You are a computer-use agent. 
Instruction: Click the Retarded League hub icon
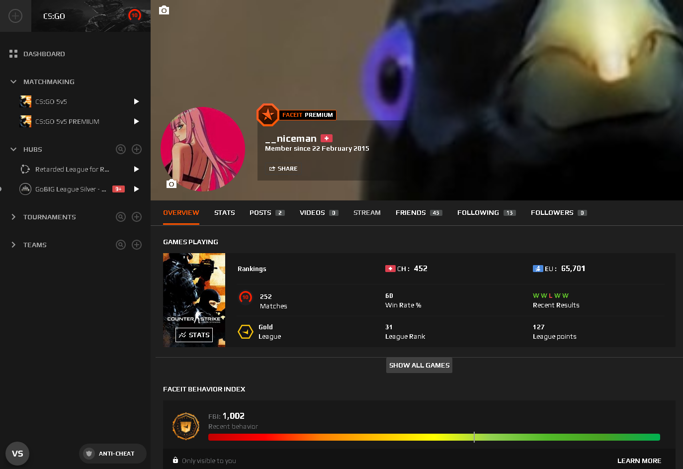tap(25, 169)
